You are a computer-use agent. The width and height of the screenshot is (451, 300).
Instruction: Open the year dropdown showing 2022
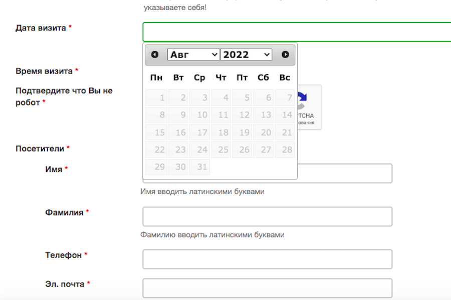point(246,54)
